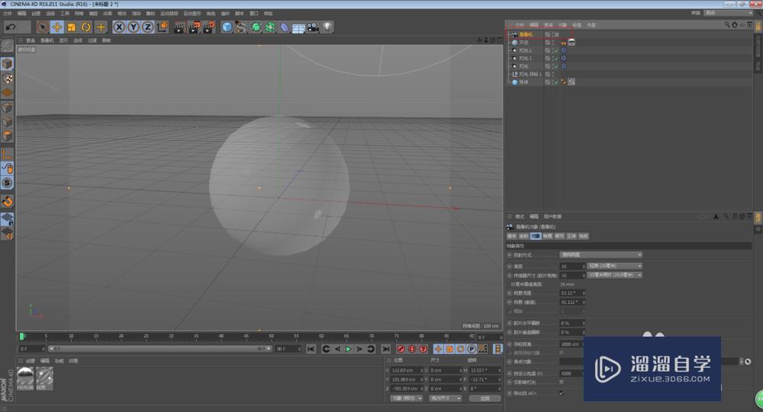Open the 渲染 Render menu

click(x=137, y=13)
